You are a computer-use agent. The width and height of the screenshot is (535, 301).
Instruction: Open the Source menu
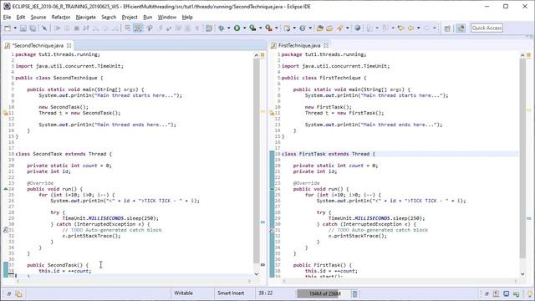click(38, 17)
